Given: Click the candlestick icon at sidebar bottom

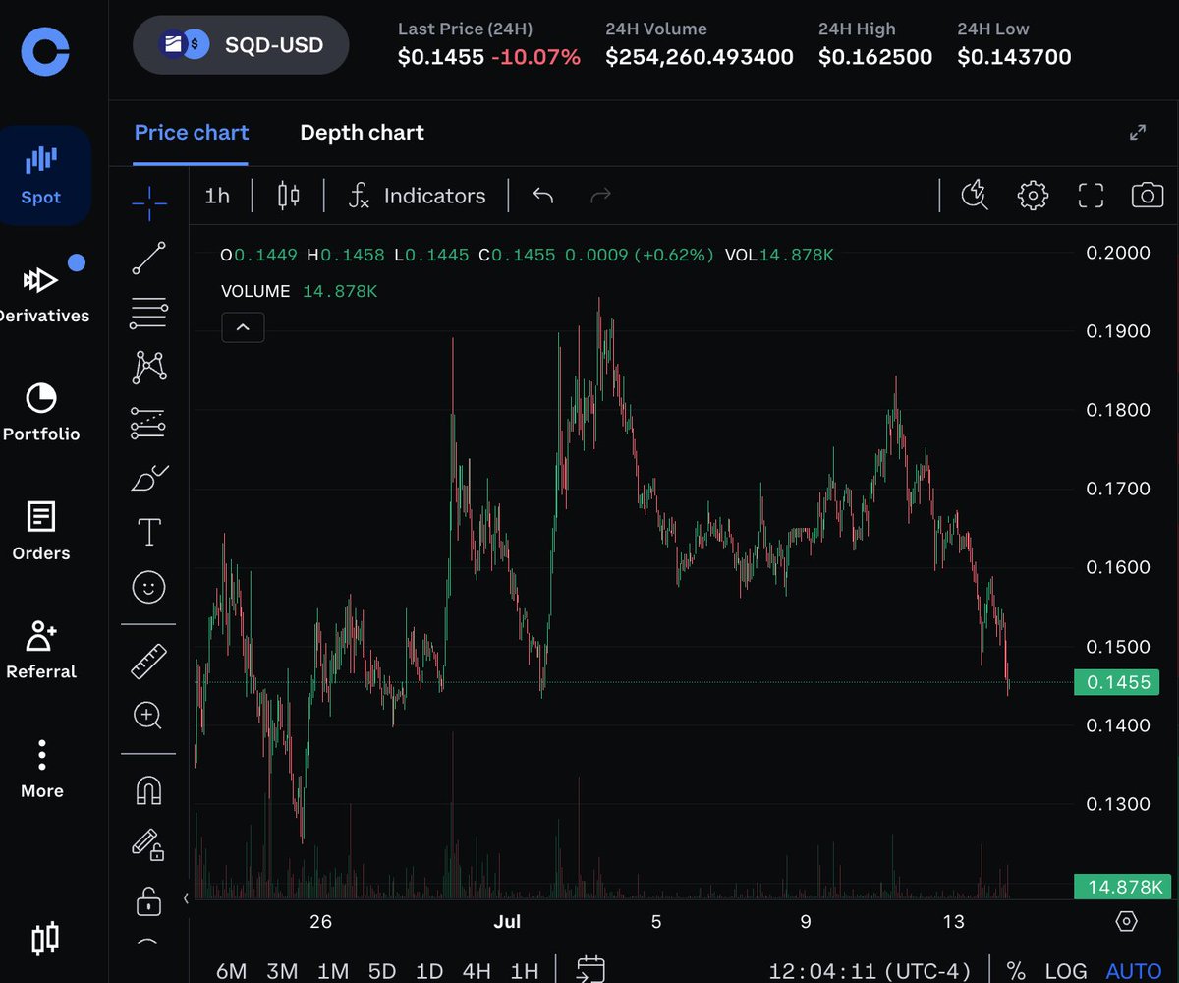Looking at the screenshot, I should coord(45,939).
